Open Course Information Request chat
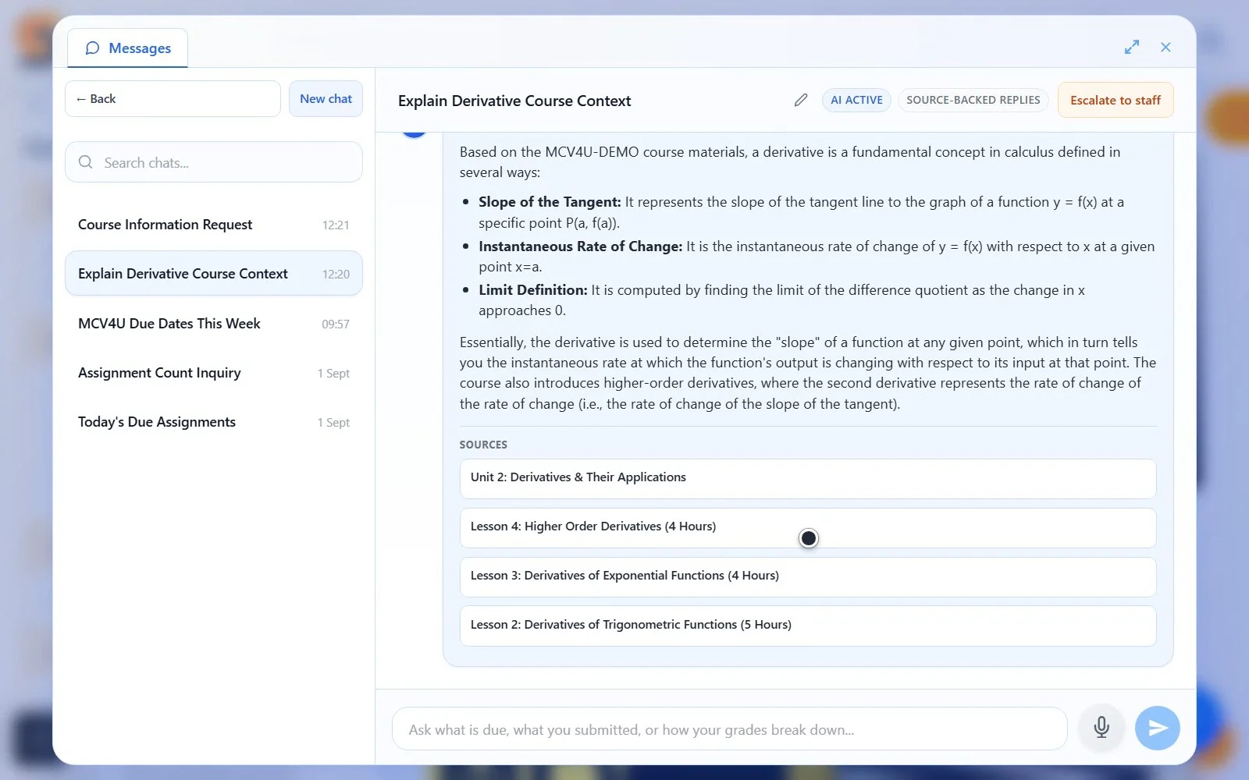Viewport: 1249px width, 780px height. pyautogui.click(x=214, y=225)
